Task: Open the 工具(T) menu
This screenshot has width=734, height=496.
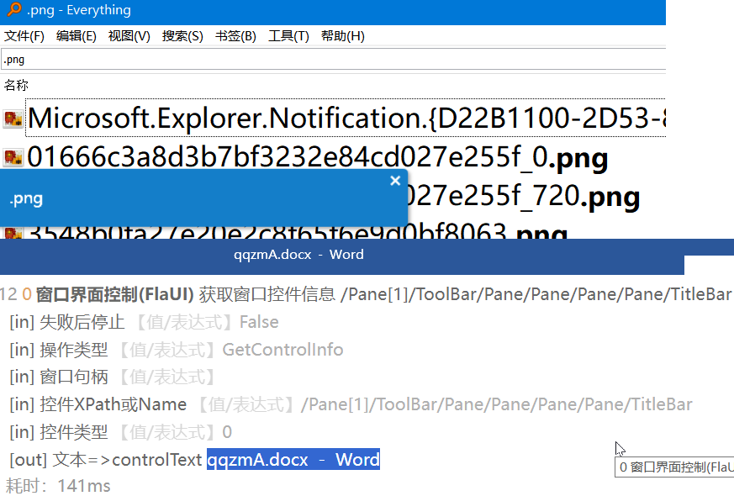Action: 288,36
